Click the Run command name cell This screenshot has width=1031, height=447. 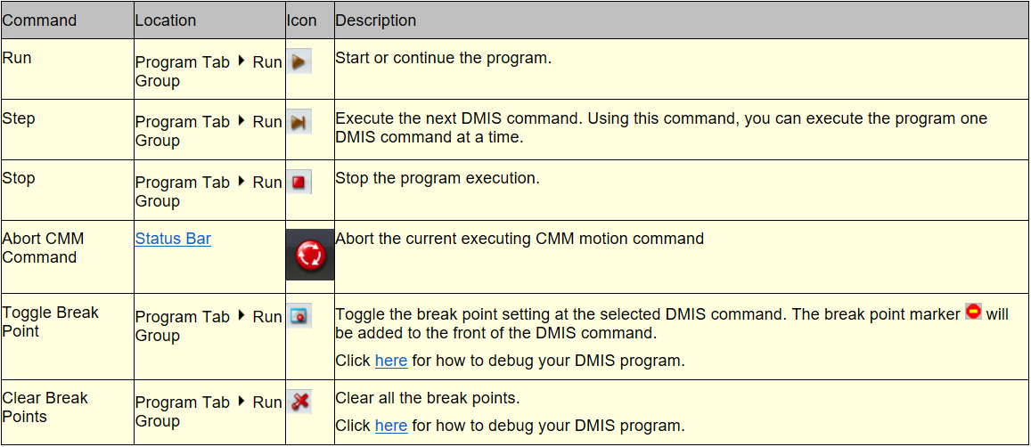tap(67, 69)
